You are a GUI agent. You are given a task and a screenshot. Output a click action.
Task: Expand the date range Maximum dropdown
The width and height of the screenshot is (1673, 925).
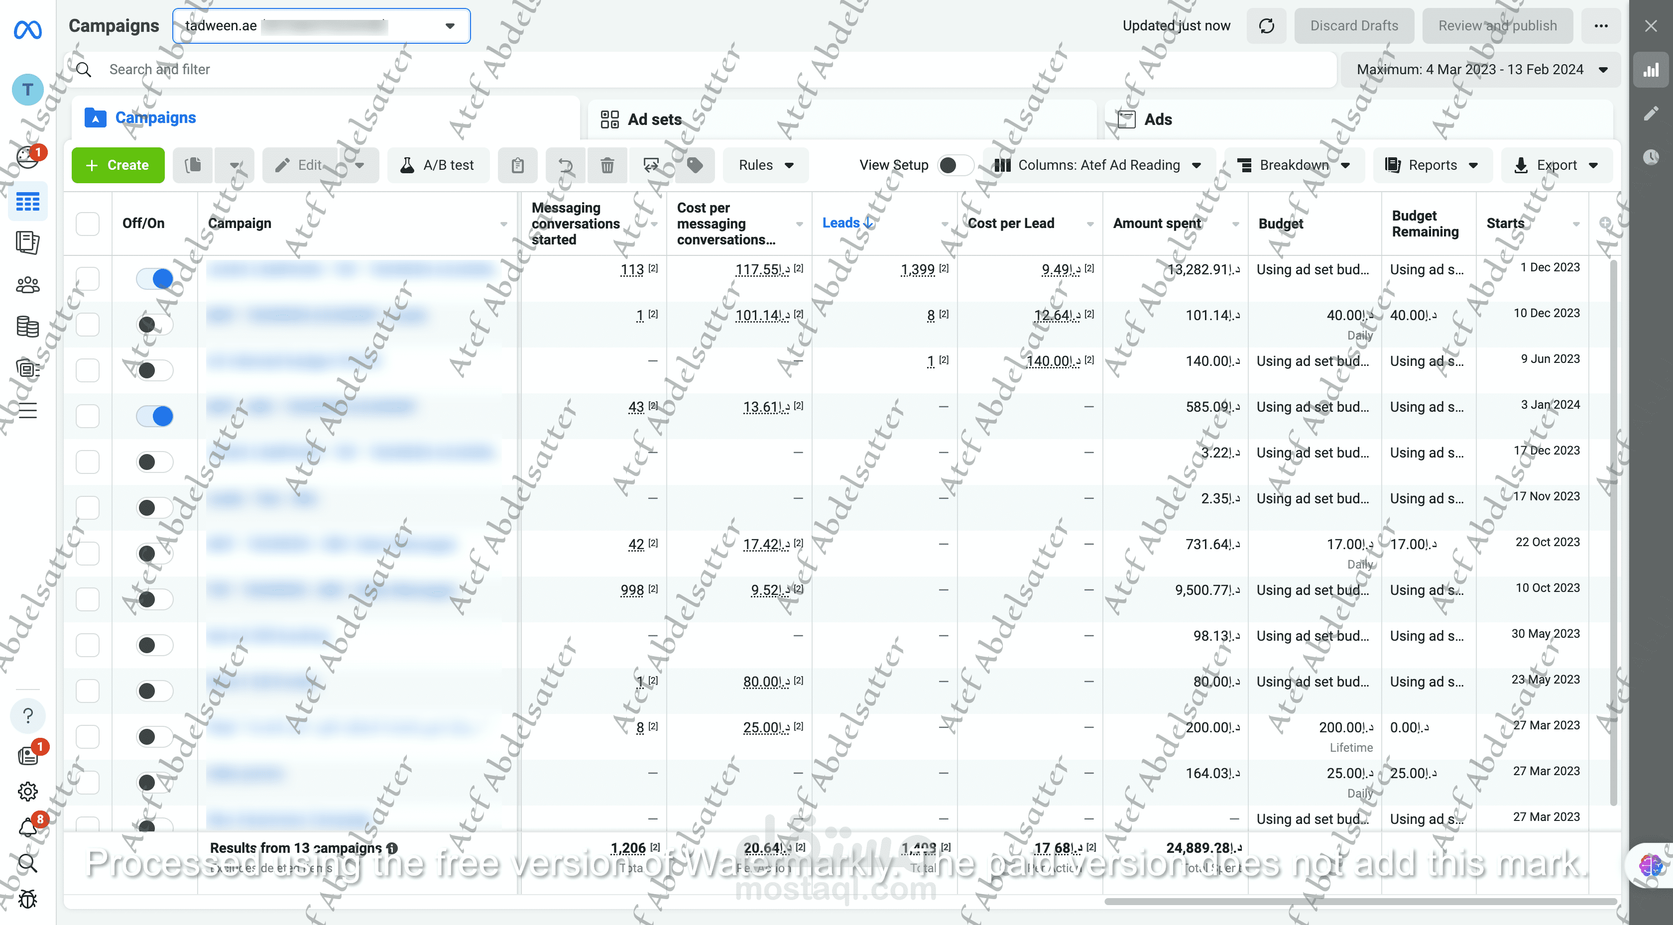[x=1481, y=70]
